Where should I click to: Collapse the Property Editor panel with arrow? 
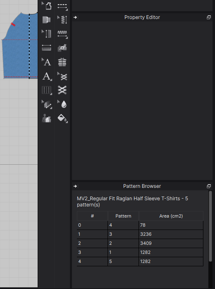tap(75, 17)
